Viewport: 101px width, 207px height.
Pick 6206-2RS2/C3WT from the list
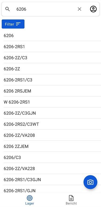(x=52, y=124)
